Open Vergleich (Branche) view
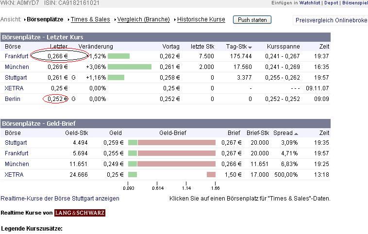 coord(143,19)
